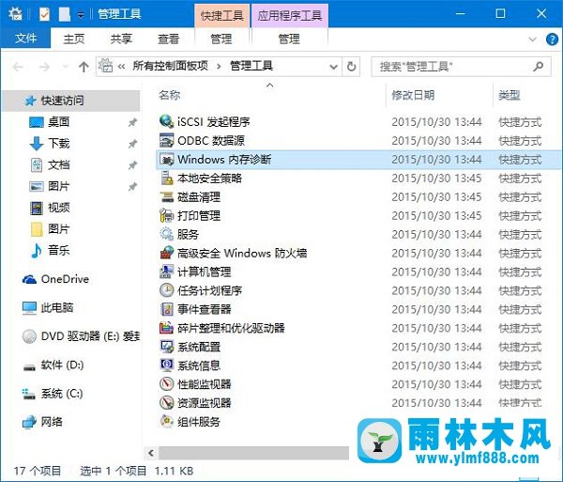Click the OneDrive cloud icon in sidebar

[29, 279]
